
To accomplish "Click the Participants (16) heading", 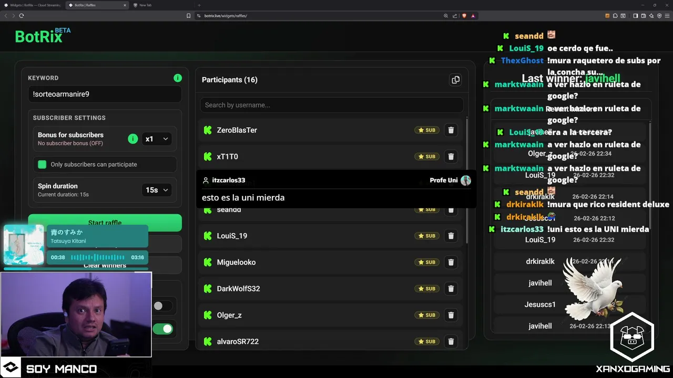I will click(230, 80).
